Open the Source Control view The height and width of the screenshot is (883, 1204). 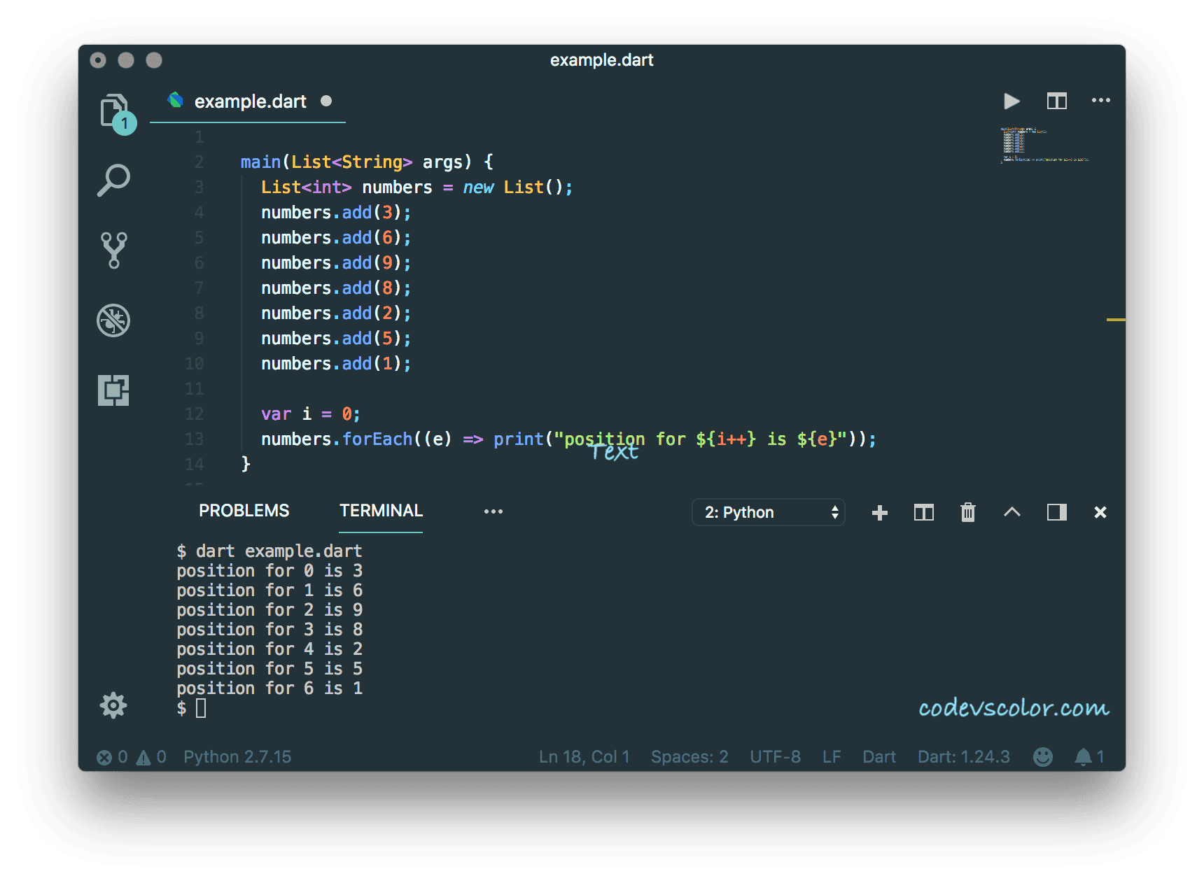pos(113,250)
